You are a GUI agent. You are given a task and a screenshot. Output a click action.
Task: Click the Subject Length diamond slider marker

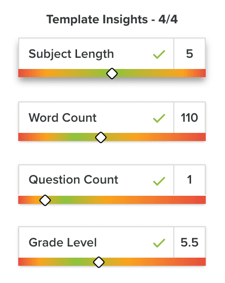pyautogui.click(x=112, y=74)
